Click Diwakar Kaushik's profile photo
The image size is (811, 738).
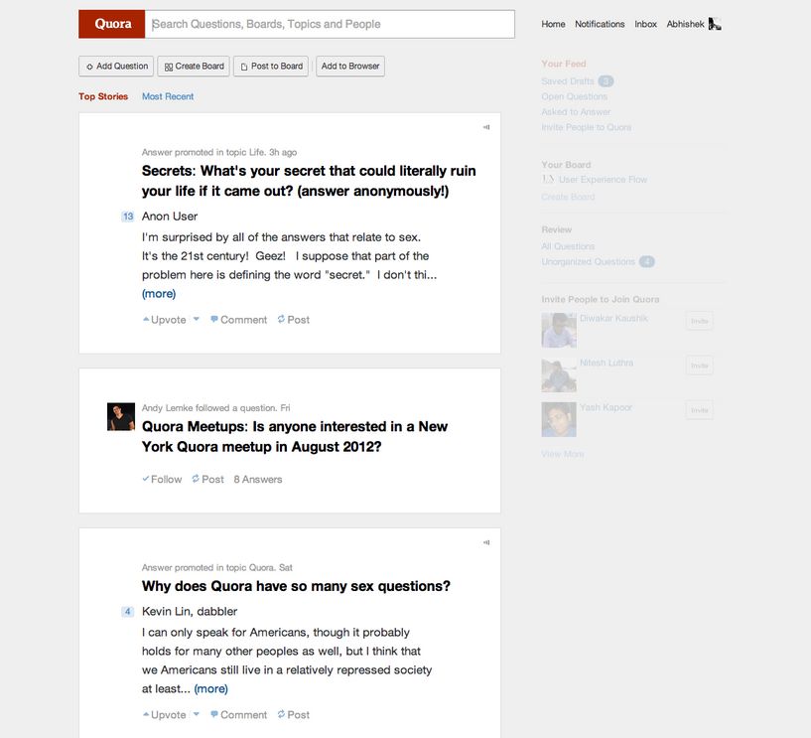click(x=559, y=330)
